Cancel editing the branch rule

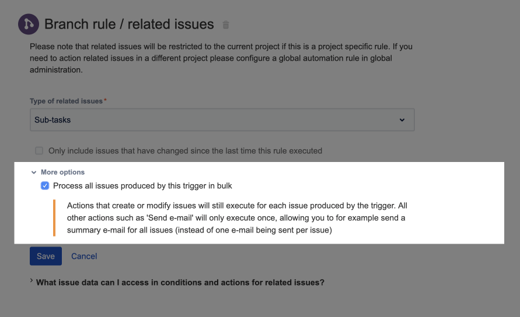84,256
